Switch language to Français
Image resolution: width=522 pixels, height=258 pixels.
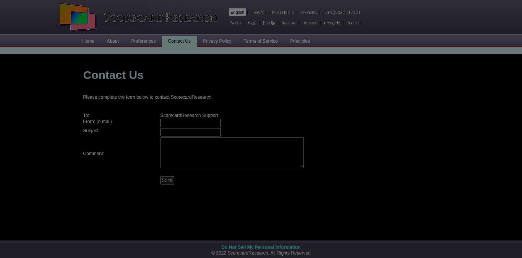click(x=332, y=23)
